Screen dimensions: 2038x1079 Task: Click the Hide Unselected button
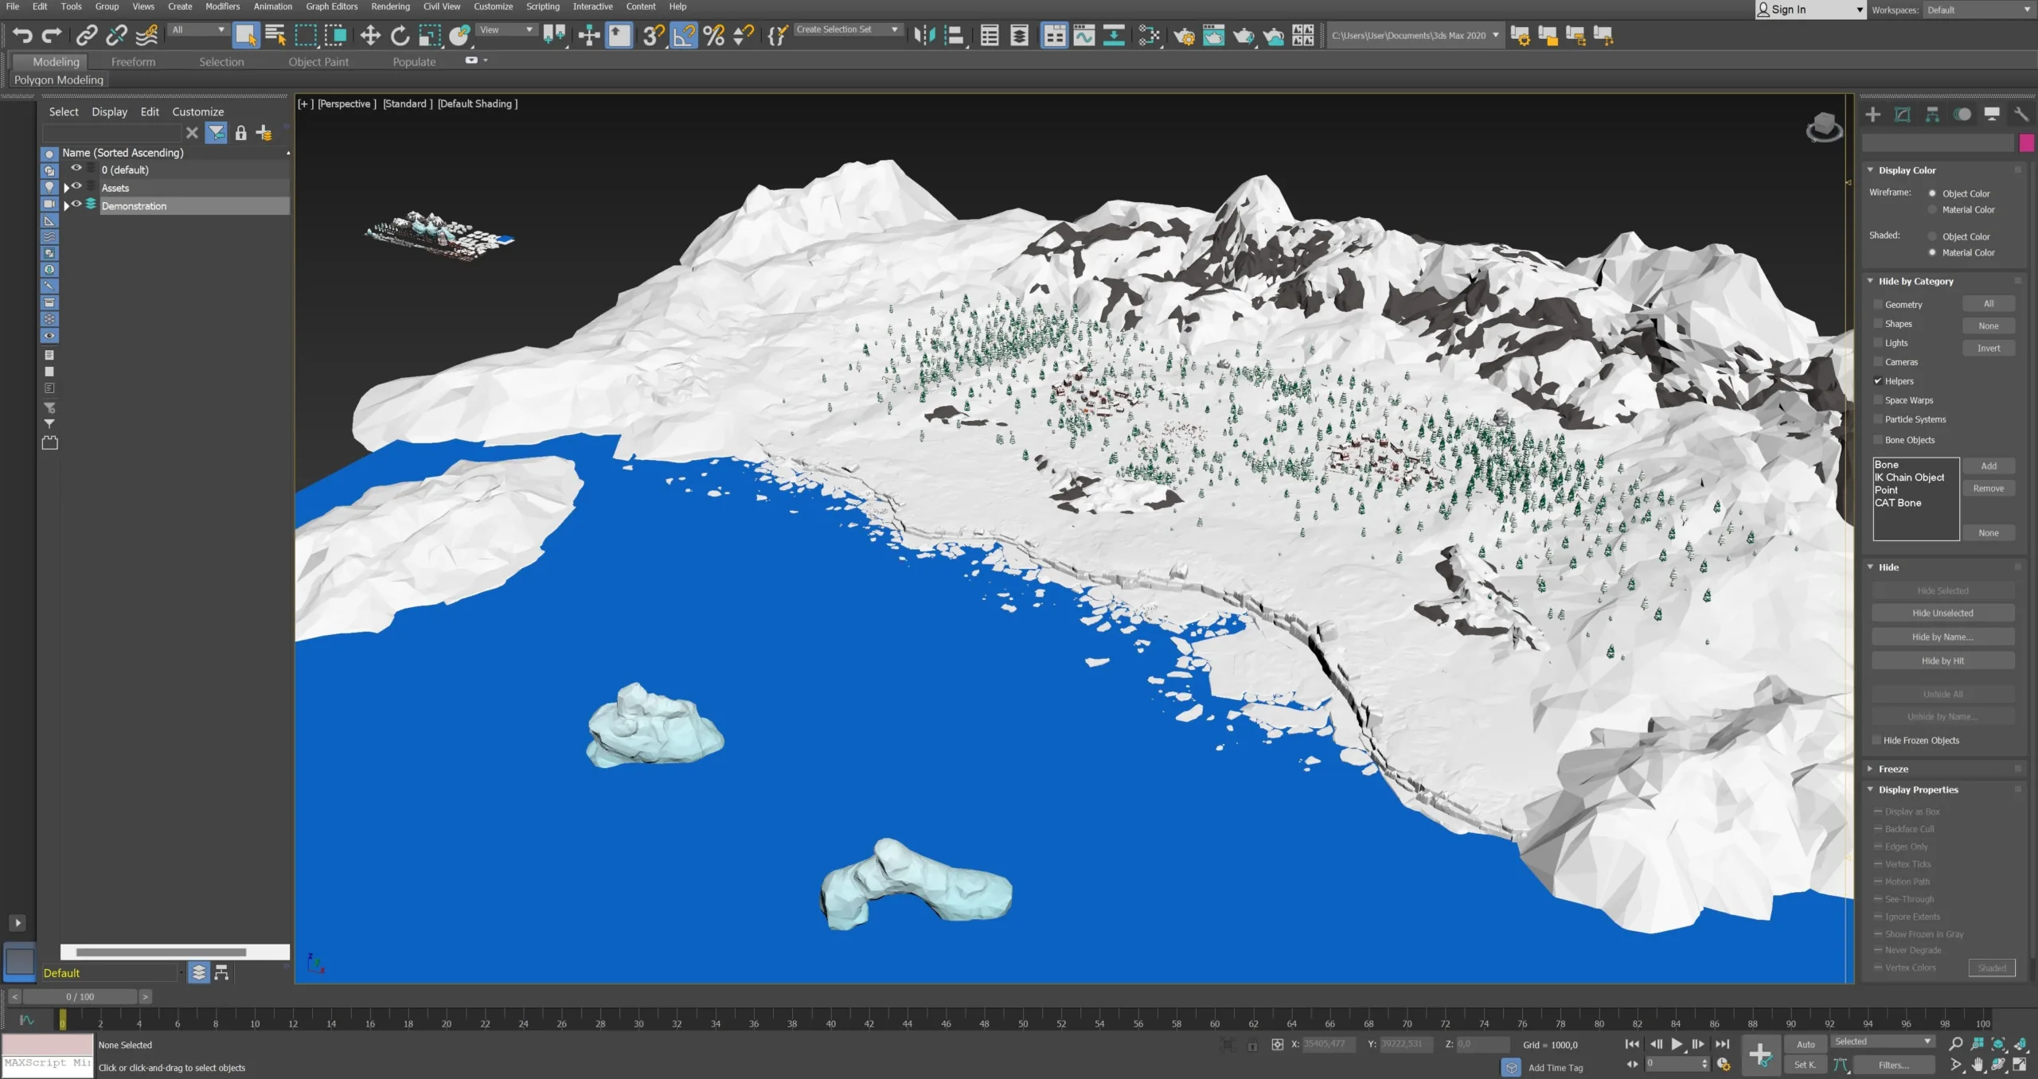click(x=1942, y=613)
